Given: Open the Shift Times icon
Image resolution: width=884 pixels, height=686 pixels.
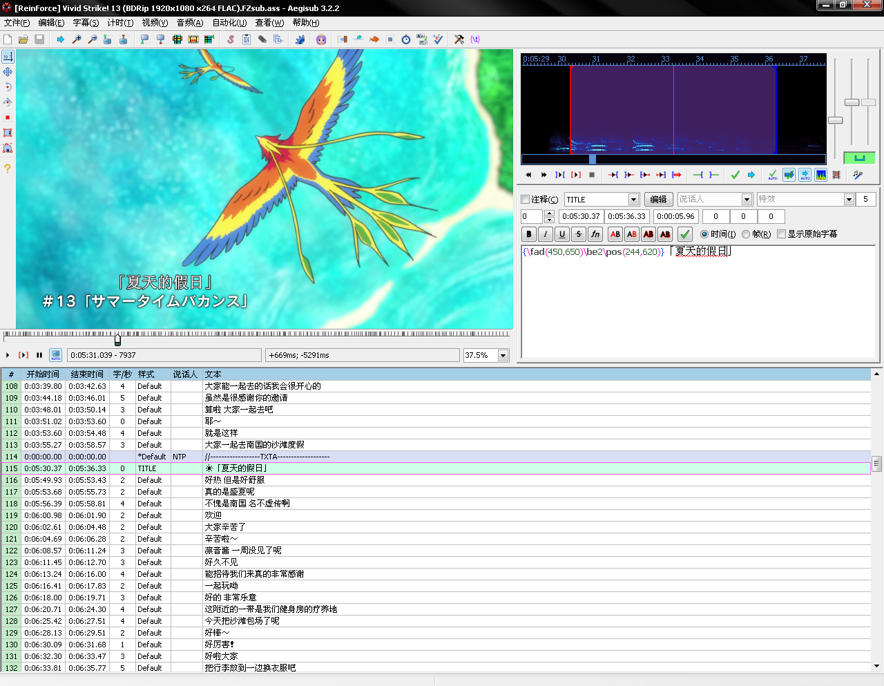Looking at the screenshot, I should tap(343, 39).
